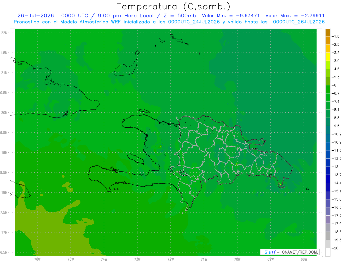Click the '0000UTC_26JUL2026' valid-until time text
The height and width of the screenshot is (263, 341).
click(299, 22)
